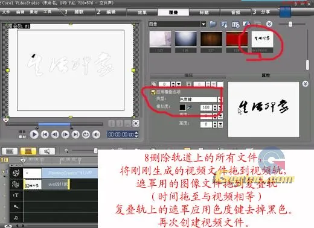
Task: Open the 属性 tab in options panel
Action: coord(266,75)
